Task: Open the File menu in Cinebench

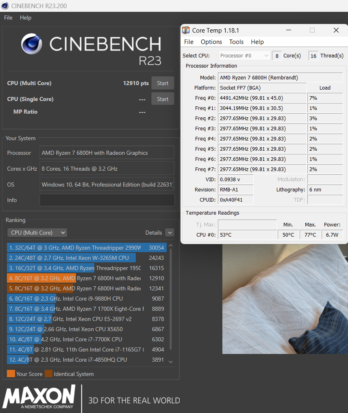Action: (x=8, y=18)
